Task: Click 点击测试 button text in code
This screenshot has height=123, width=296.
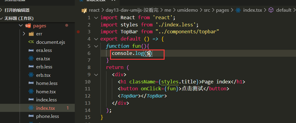Action: (x=192, y=89)
